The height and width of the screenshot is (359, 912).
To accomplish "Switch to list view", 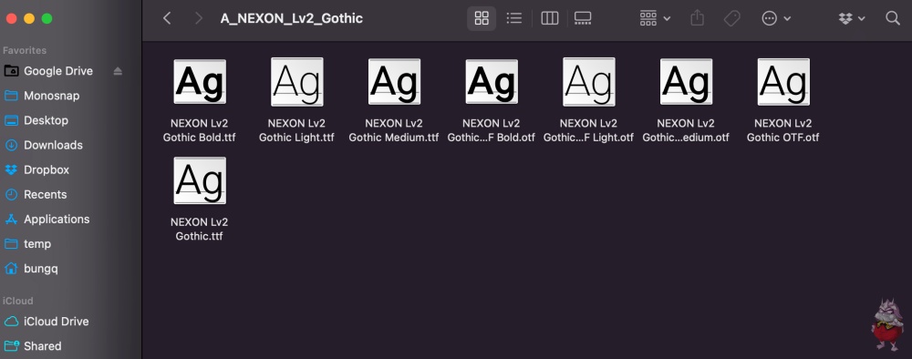I will (x=514, y=18).
